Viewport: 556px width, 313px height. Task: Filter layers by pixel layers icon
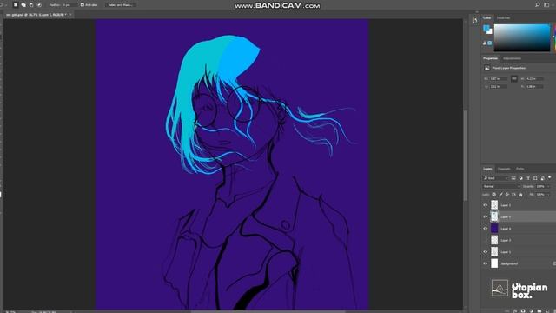(x=513, y=178)
